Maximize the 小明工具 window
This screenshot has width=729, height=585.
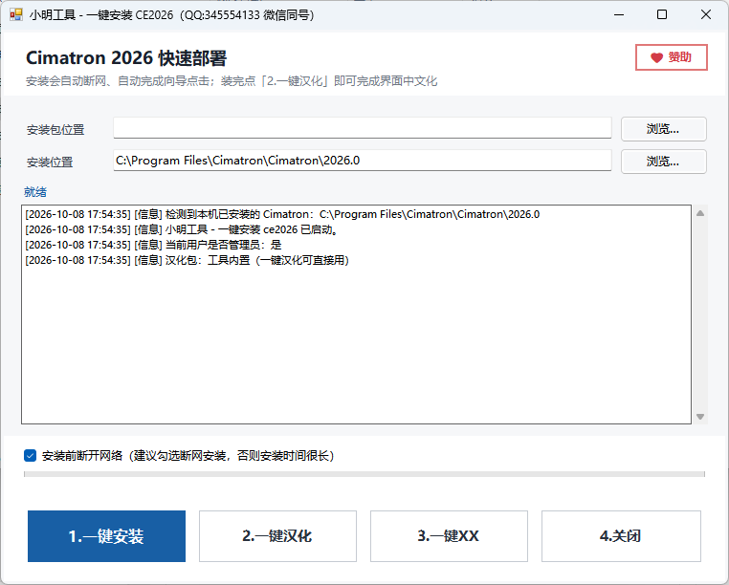coord(662,15)
